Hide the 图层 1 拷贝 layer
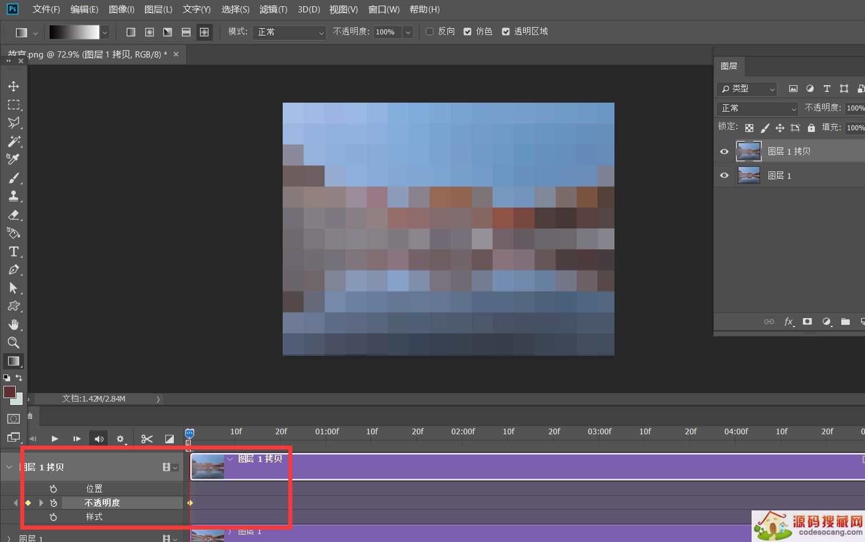The image size is (865, 542). [724, 151]
